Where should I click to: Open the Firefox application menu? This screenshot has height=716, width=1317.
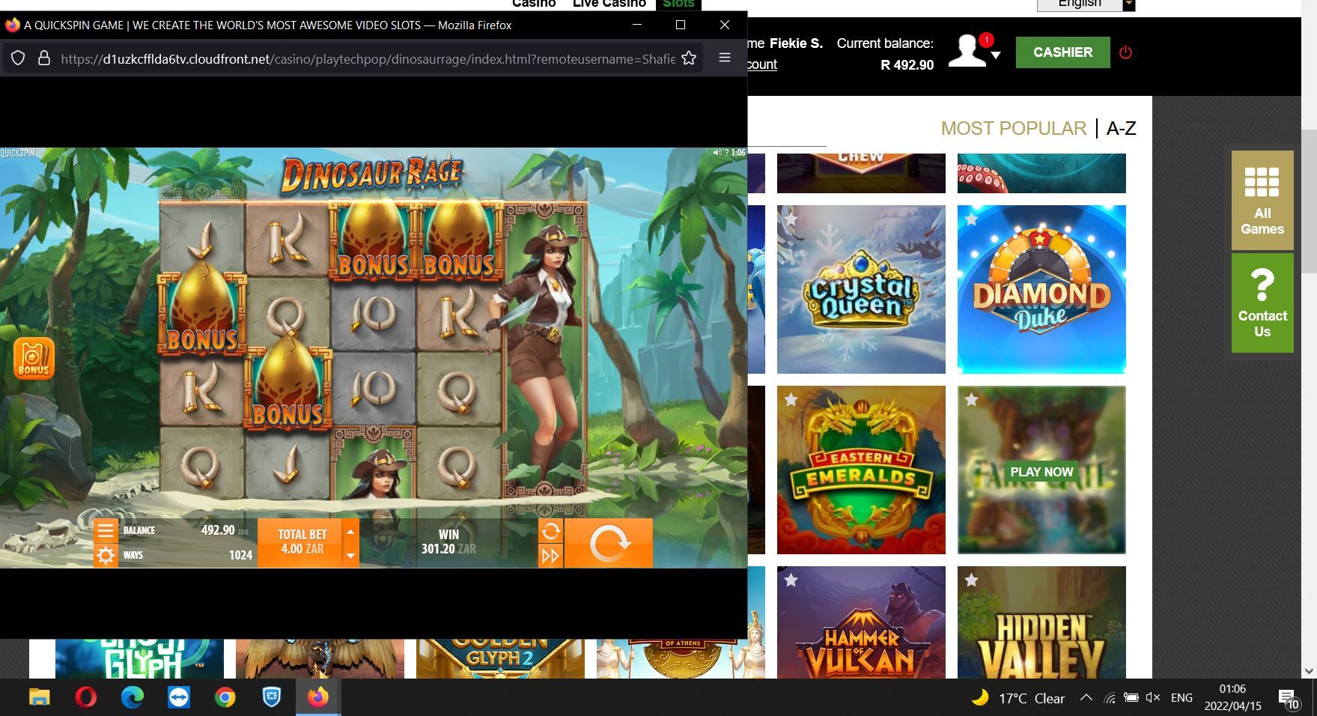coord(724,58)
